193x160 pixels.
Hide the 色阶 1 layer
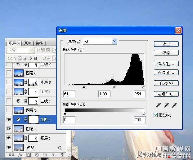pos(9,119)
